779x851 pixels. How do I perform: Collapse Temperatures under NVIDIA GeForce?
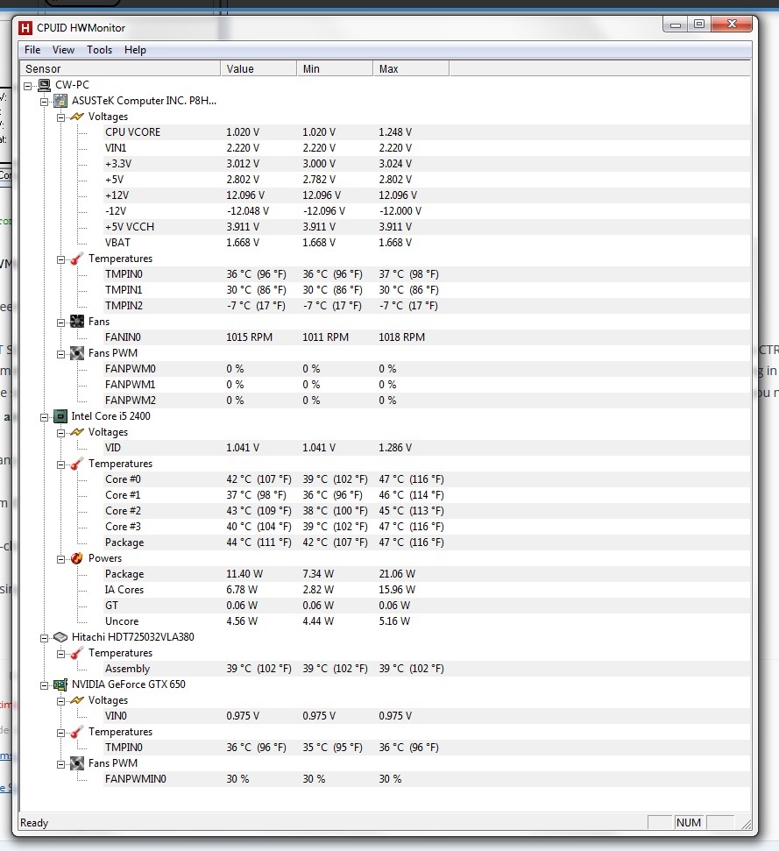60,733
